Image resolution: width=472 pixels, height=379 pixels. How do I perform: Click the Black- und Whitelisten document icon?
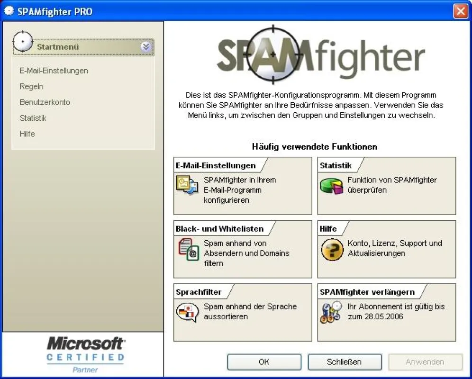pyautogui.click(x=189, y=249)
